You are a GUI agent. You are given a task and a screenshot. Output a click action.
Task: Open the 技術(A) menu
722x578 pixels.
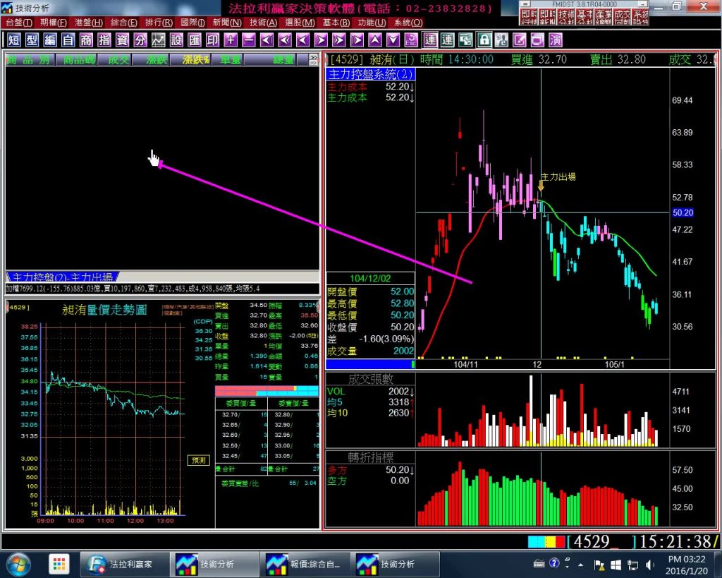[x=262, y=23]
